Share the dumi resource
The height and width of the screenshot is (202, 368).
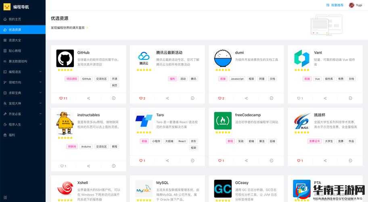[x=246, y=98]
